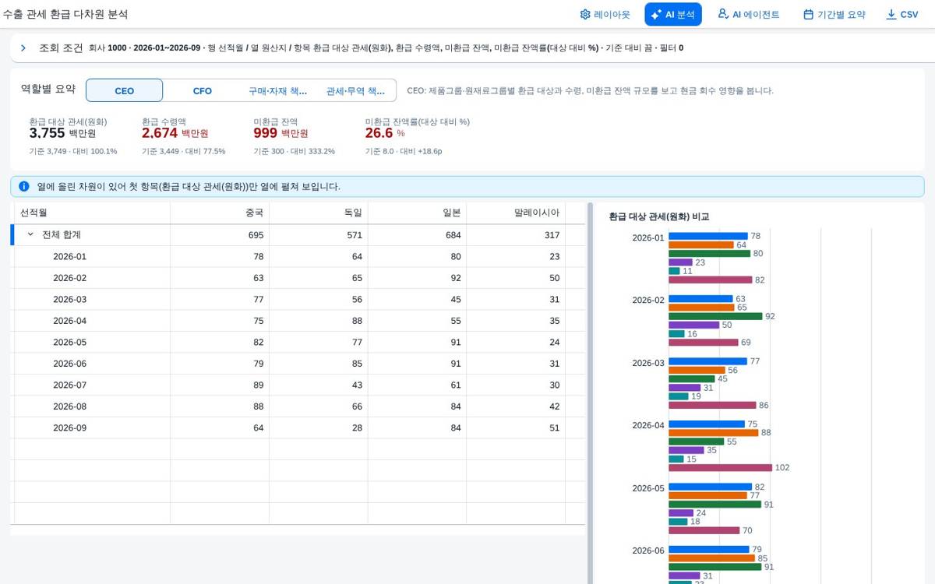Select the 2026-02 table row label

point(69,278)
